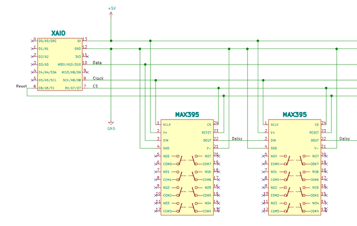Click junction dot where GND symbol meets GND rail
The width and height of the screenshot is (357, 226).
(x=111, y=49)
